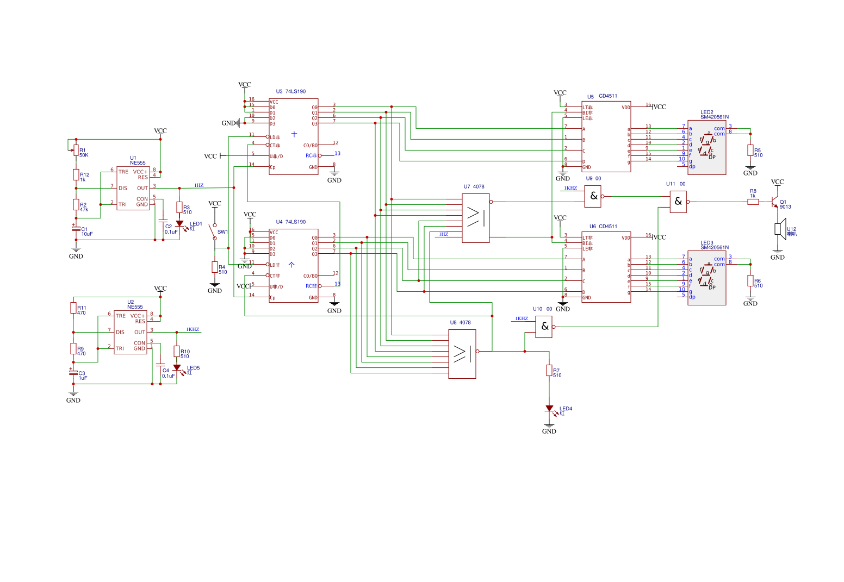Image resolution: width=844 pixels, height=582 pixels.
Task: Click the LED4 red LED symbol
Action: click(x=549, y=409)
